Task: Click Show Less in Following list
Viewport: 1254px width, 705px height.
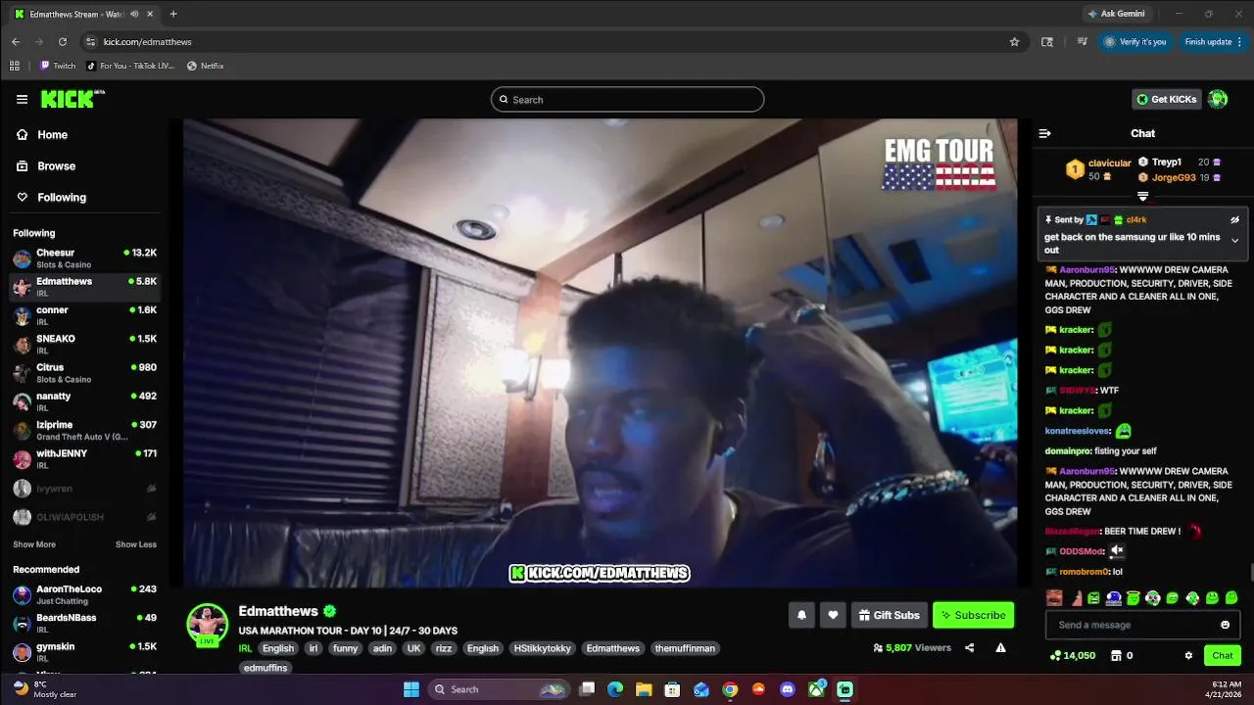Action: pos(136,544)
